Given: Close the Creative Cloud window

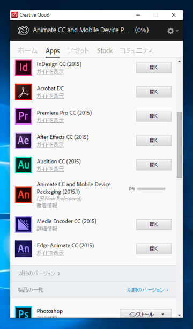Looking at the screenshot, I should 174,15.
